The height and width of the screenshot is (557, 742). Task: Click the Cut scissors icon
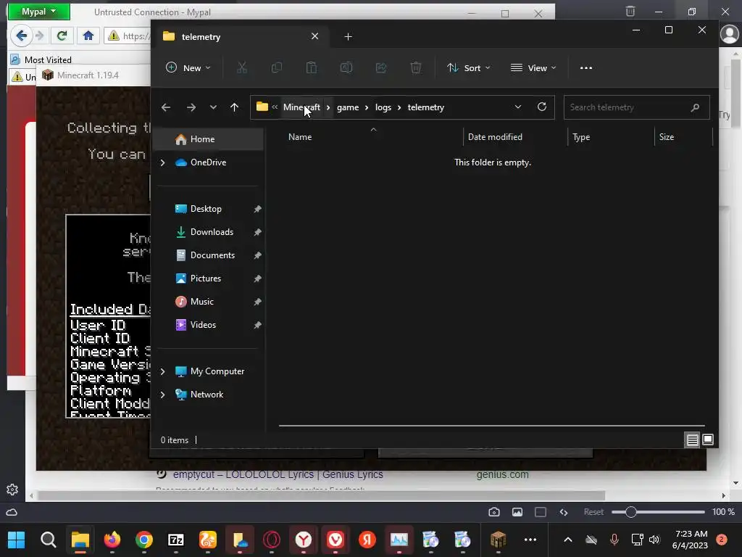click(242, 67)
